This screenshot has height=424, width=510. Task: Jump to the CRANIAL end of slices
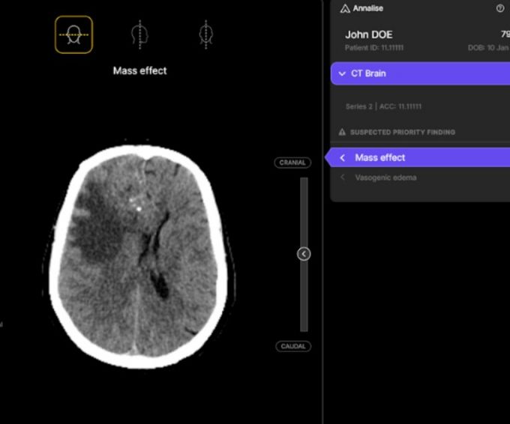click(292, 163)
